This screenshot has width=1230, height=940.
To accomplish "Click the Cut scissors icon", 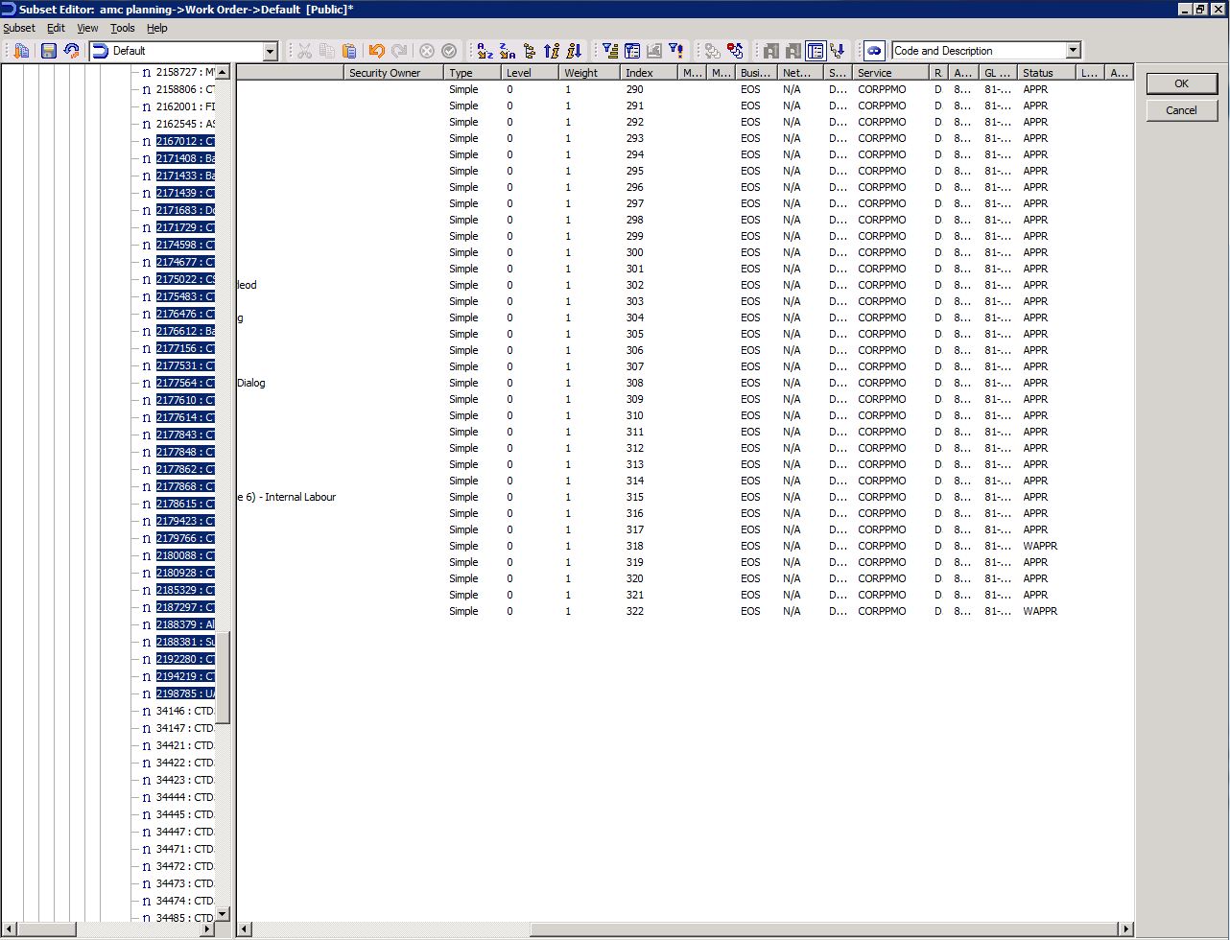I will pos(305,51).
